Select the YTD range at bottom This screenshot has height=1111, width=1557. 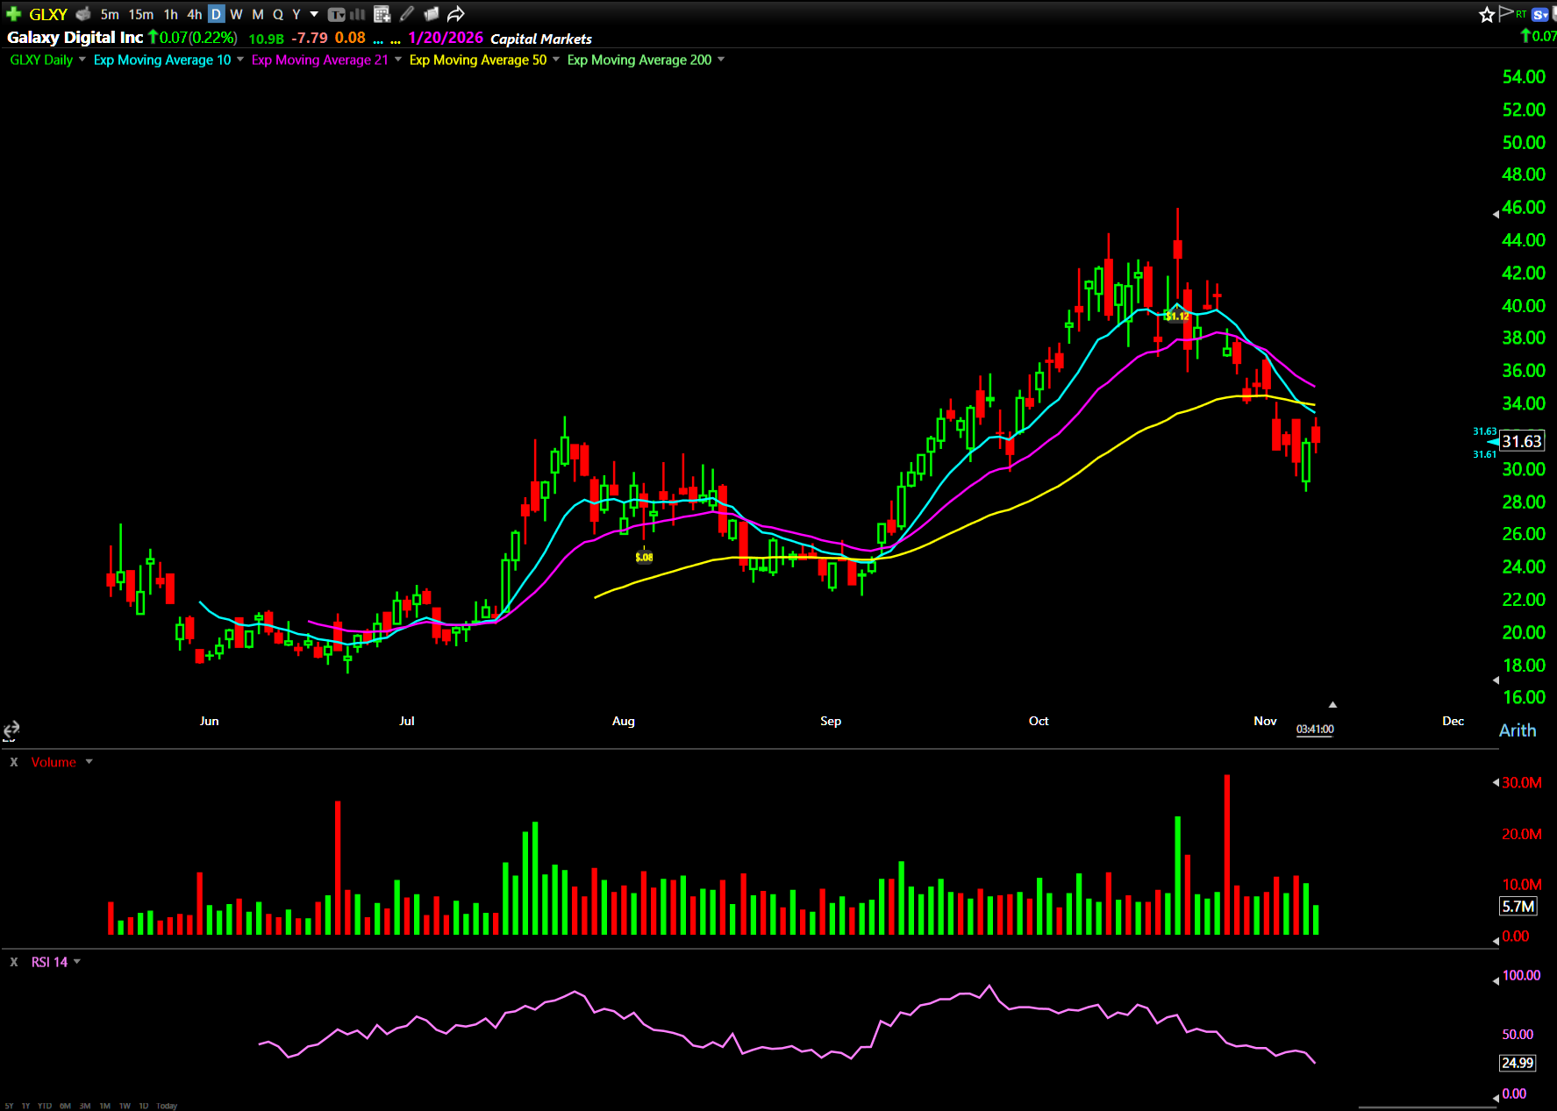click(x=45, y=1106)
